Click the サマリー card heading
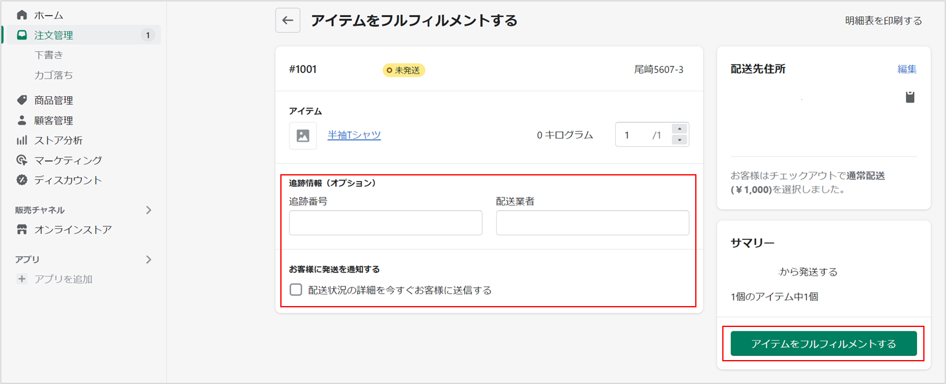The width and height of the screenshot is (946, 384). click(x=751, y=242)
